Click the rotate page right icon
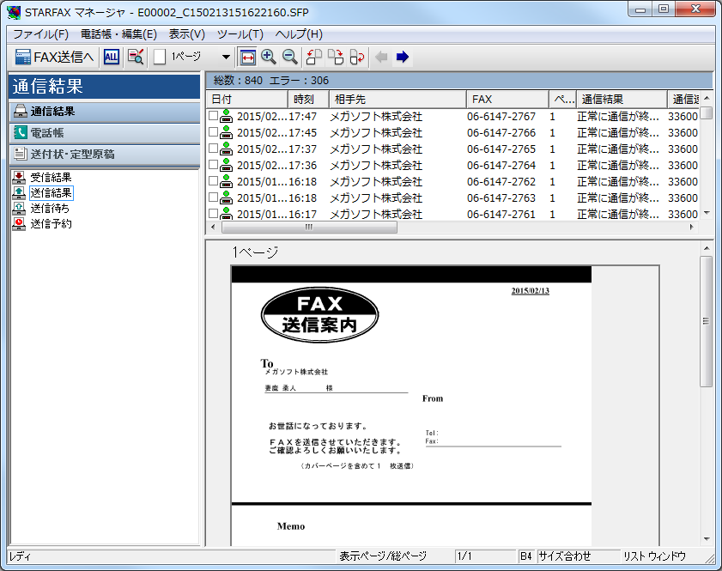The height and width of the screenshot is (571, 722). pyautogui.click(x=336, y=57)
